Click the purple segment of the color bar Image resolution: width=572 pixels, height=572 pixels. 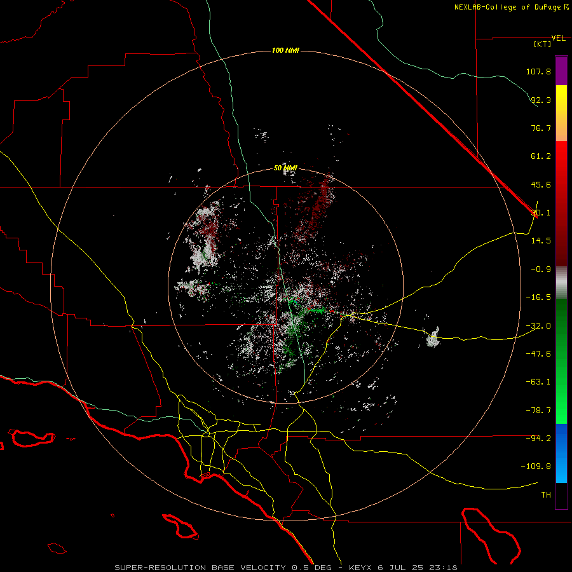pos(561,71)
